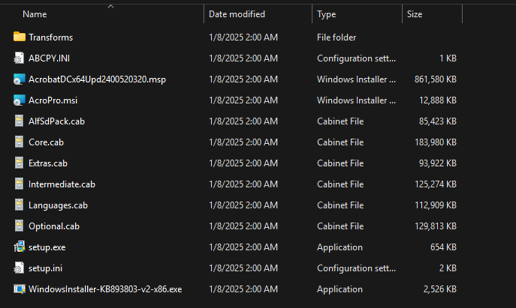
Task: Sort files by the Type column
Action: (x=326, y=14)
